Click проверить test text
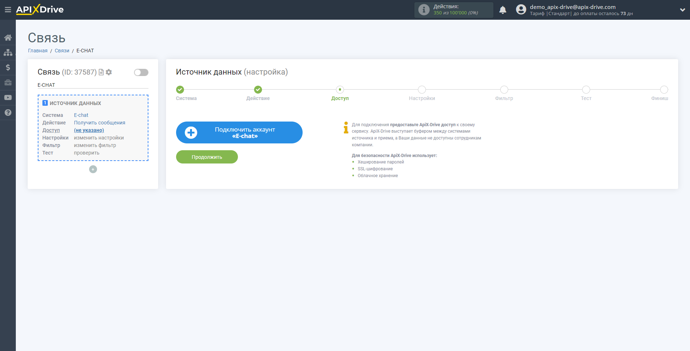Screen dimensions: 690x351 (x=87, y=153)
